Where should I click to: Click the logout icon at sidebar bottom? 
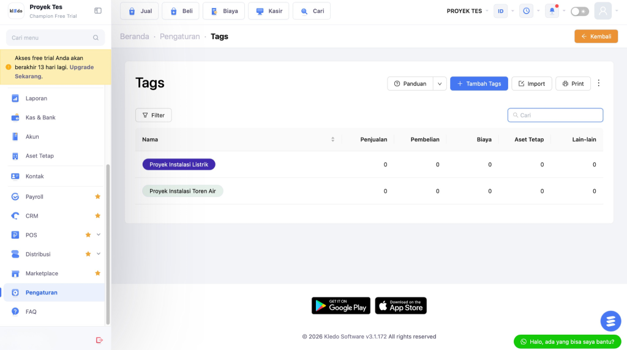click(99, 340)
